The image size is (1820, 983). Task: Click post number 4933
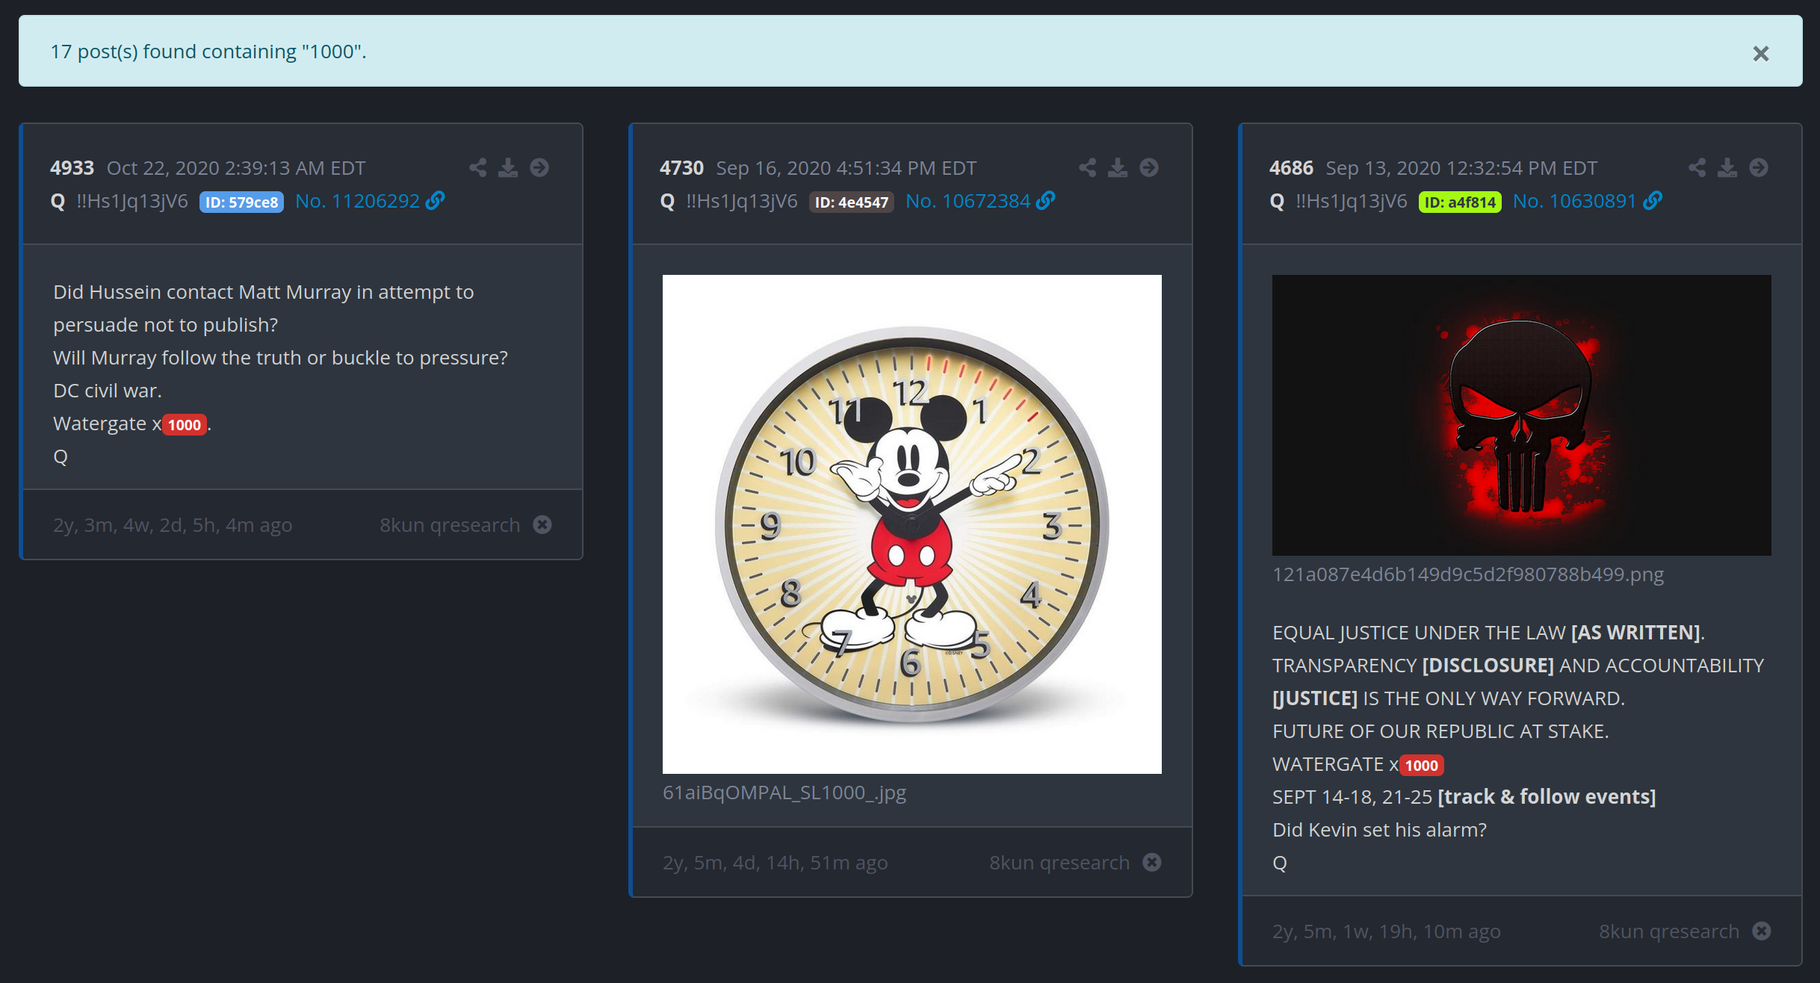point(72,168)
